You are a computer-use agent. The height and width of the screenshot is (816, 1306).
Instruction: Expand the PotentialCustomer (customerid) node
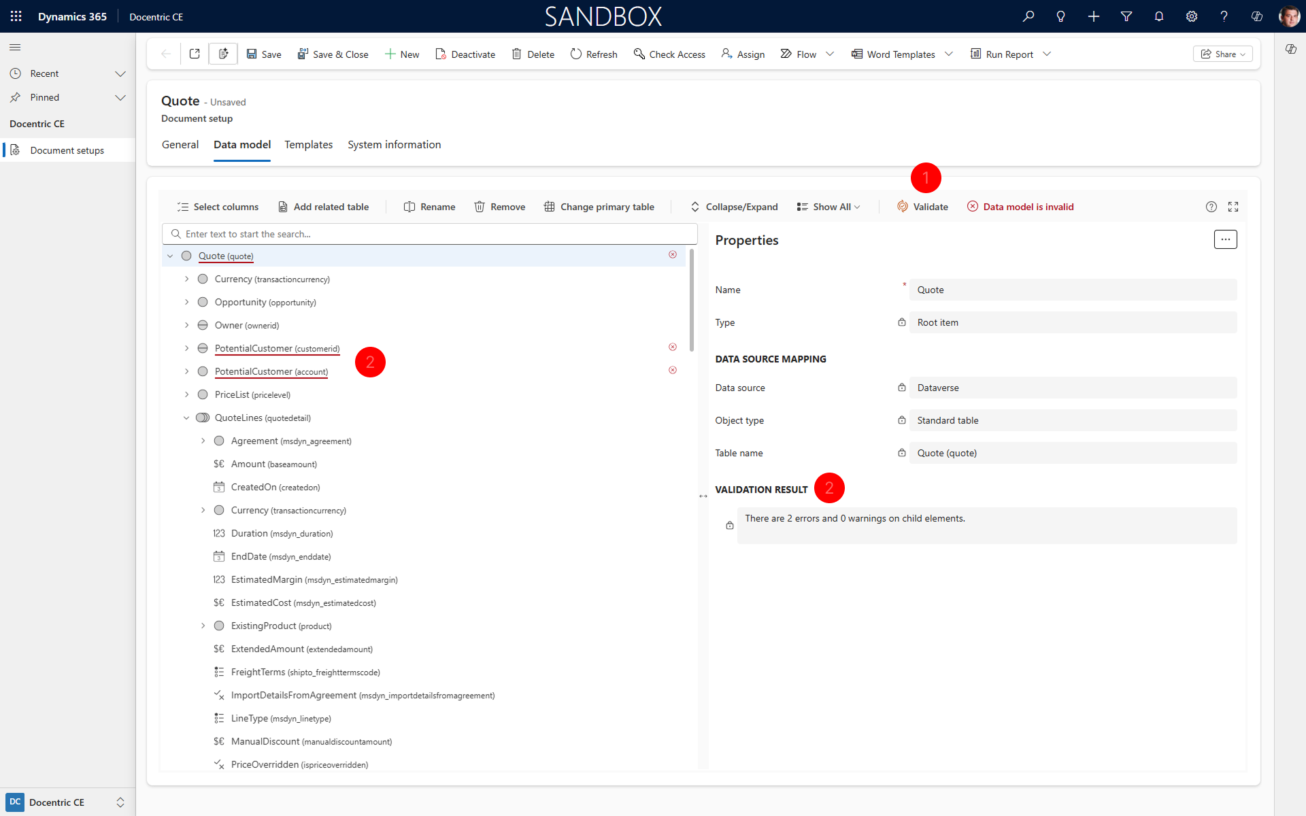[186, 348]
